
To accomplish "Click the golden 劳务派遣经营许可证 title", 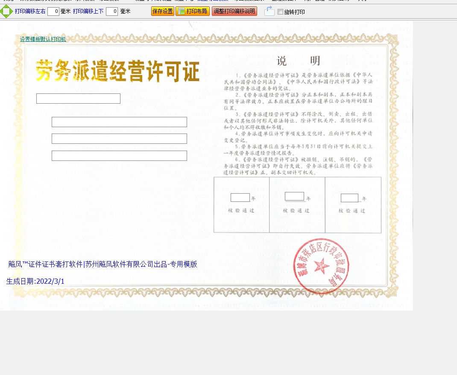I will 117,71.
